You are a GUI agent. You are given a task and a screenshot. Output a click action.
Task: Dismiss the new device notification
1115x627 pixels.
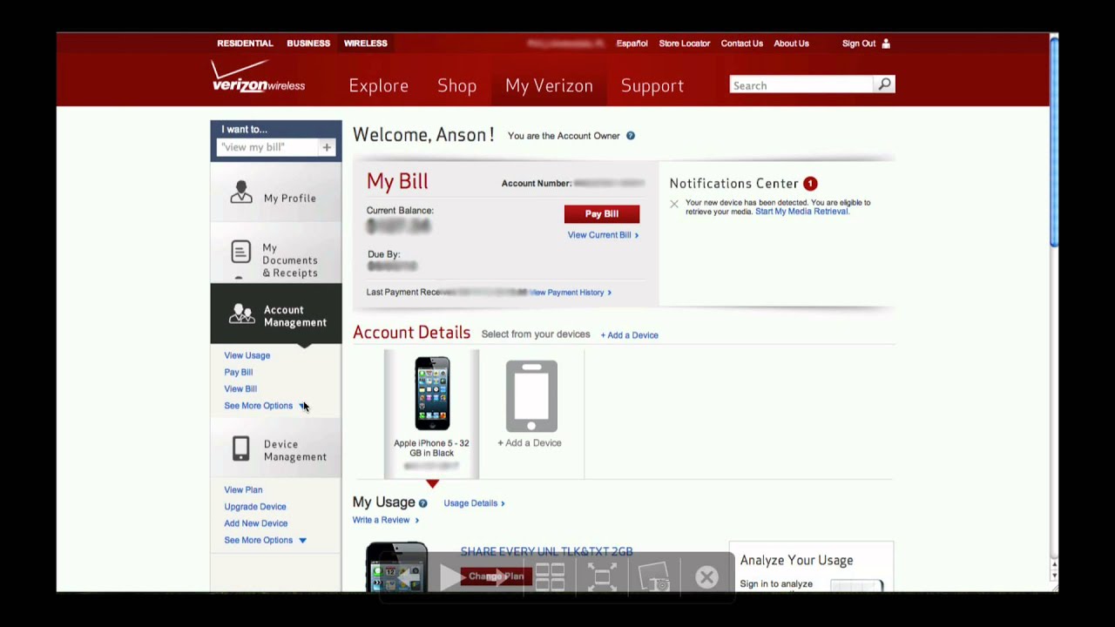click(673, 204)
